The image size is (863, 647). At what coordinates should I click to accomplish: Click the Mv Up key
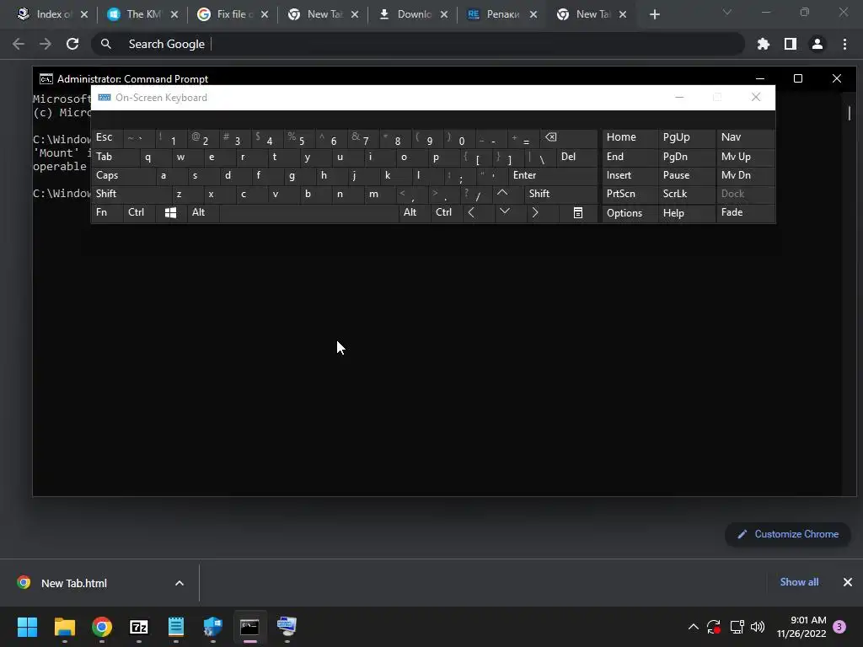(x=745, y=157)
